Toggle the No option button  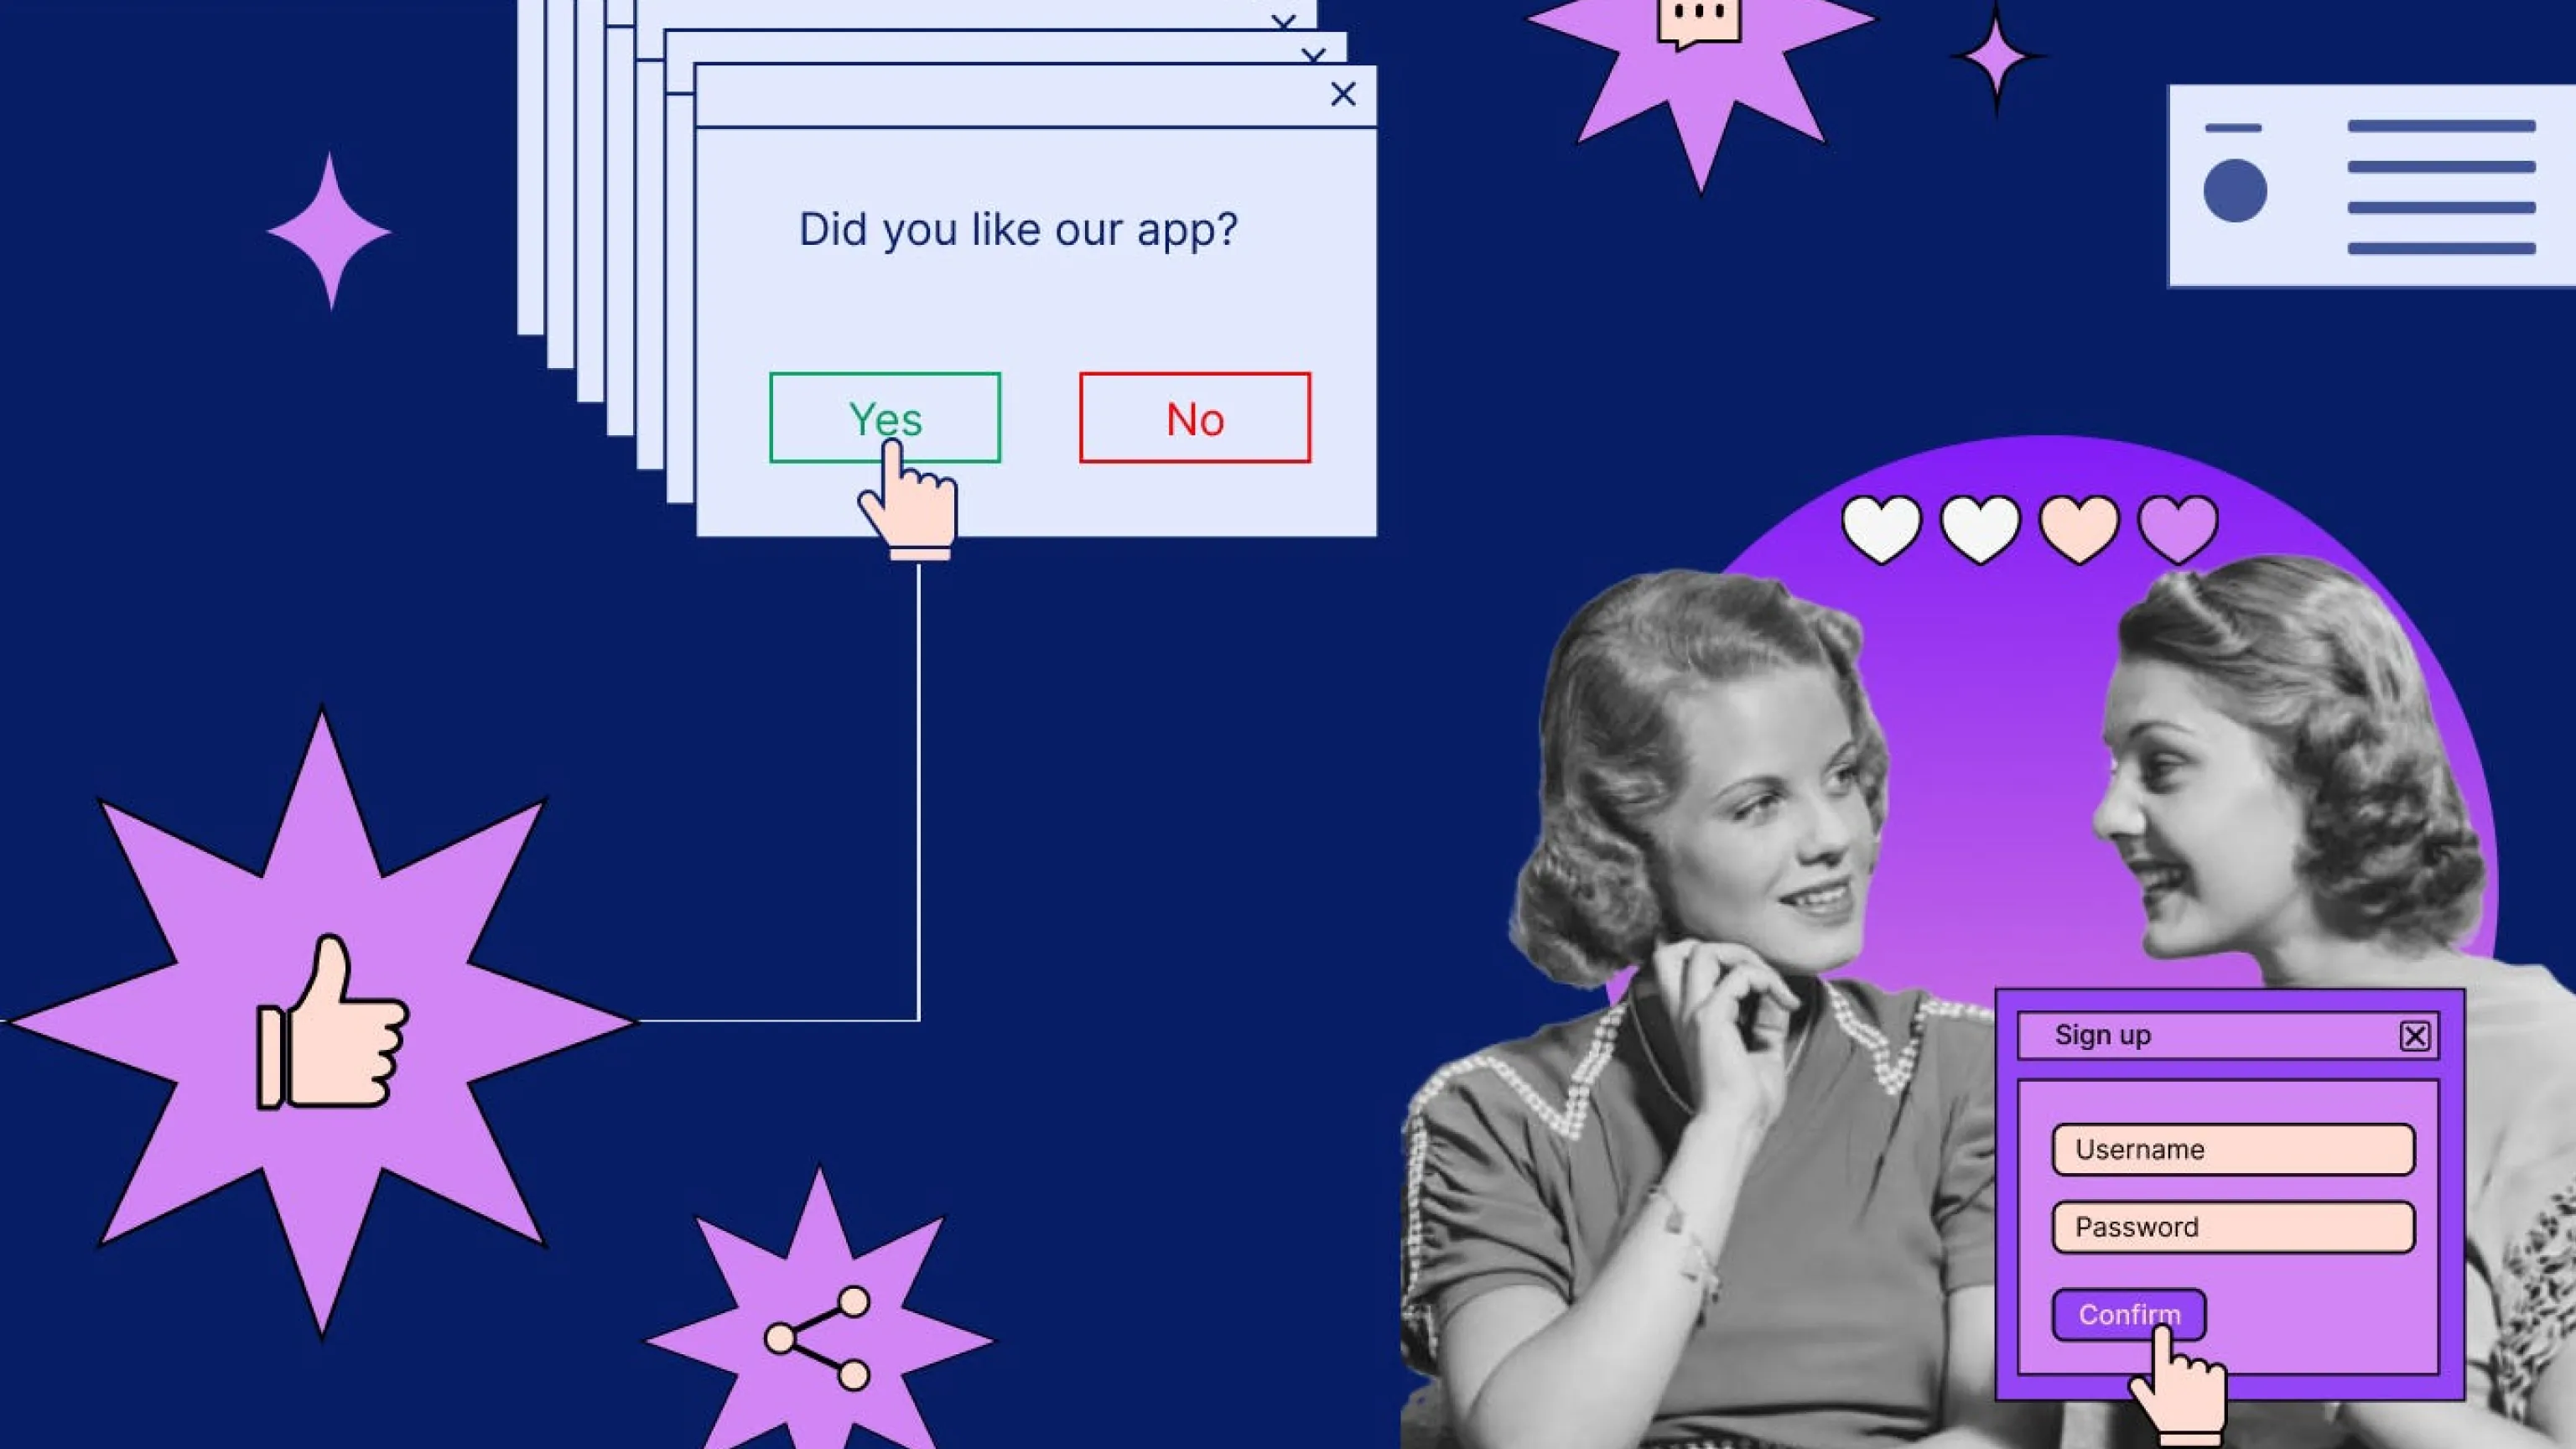pos(1196,418)
